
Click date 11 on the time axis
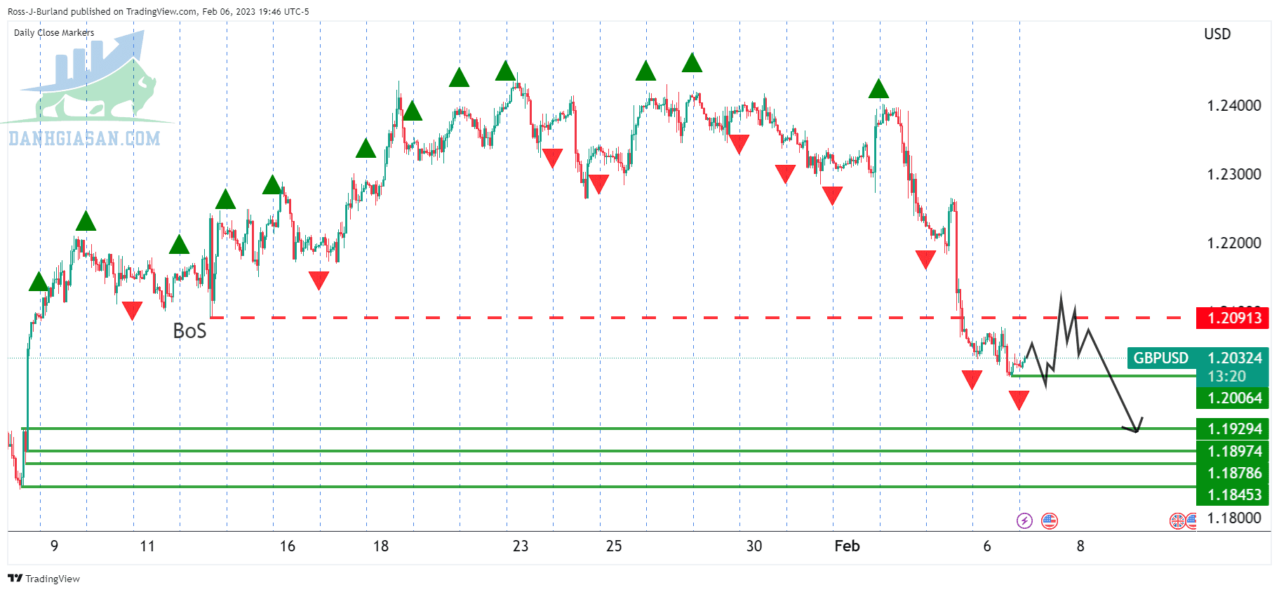(x=147, y=546)
